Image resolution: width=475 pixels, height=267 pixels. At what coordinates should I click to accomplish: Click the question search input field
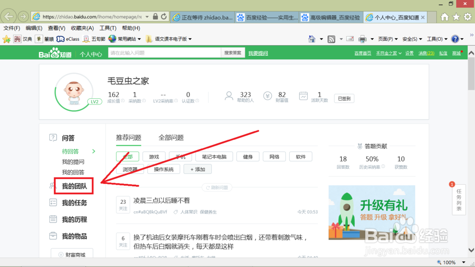[x=164, y=53]
